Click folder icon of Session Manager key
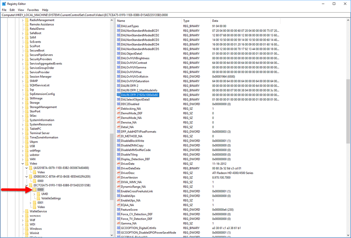351x238 pixels. [x=27, y=76]
